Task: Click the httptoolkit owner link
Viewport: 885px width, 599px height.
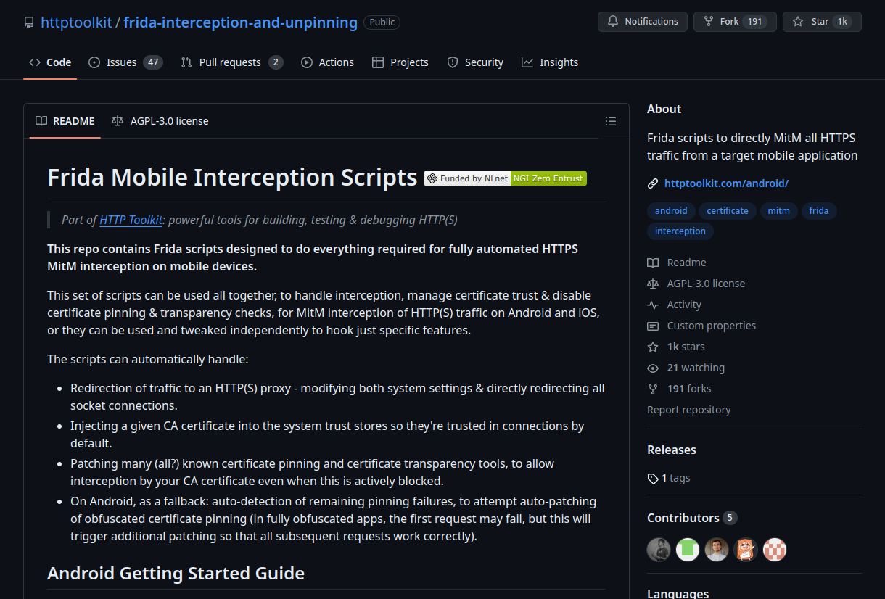Action: coord(76,22)
